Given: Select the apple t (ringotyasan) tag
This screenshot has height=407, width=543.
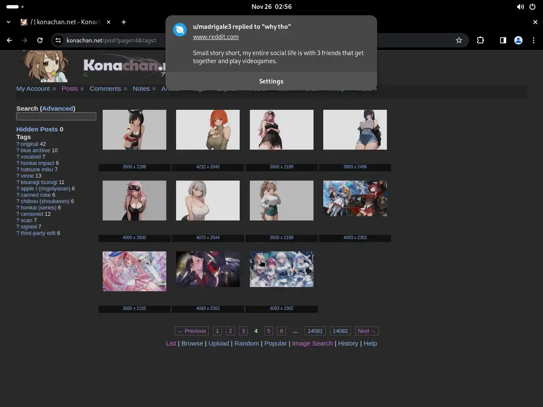Looking at the screenshot, I should (x=45, y=189).
